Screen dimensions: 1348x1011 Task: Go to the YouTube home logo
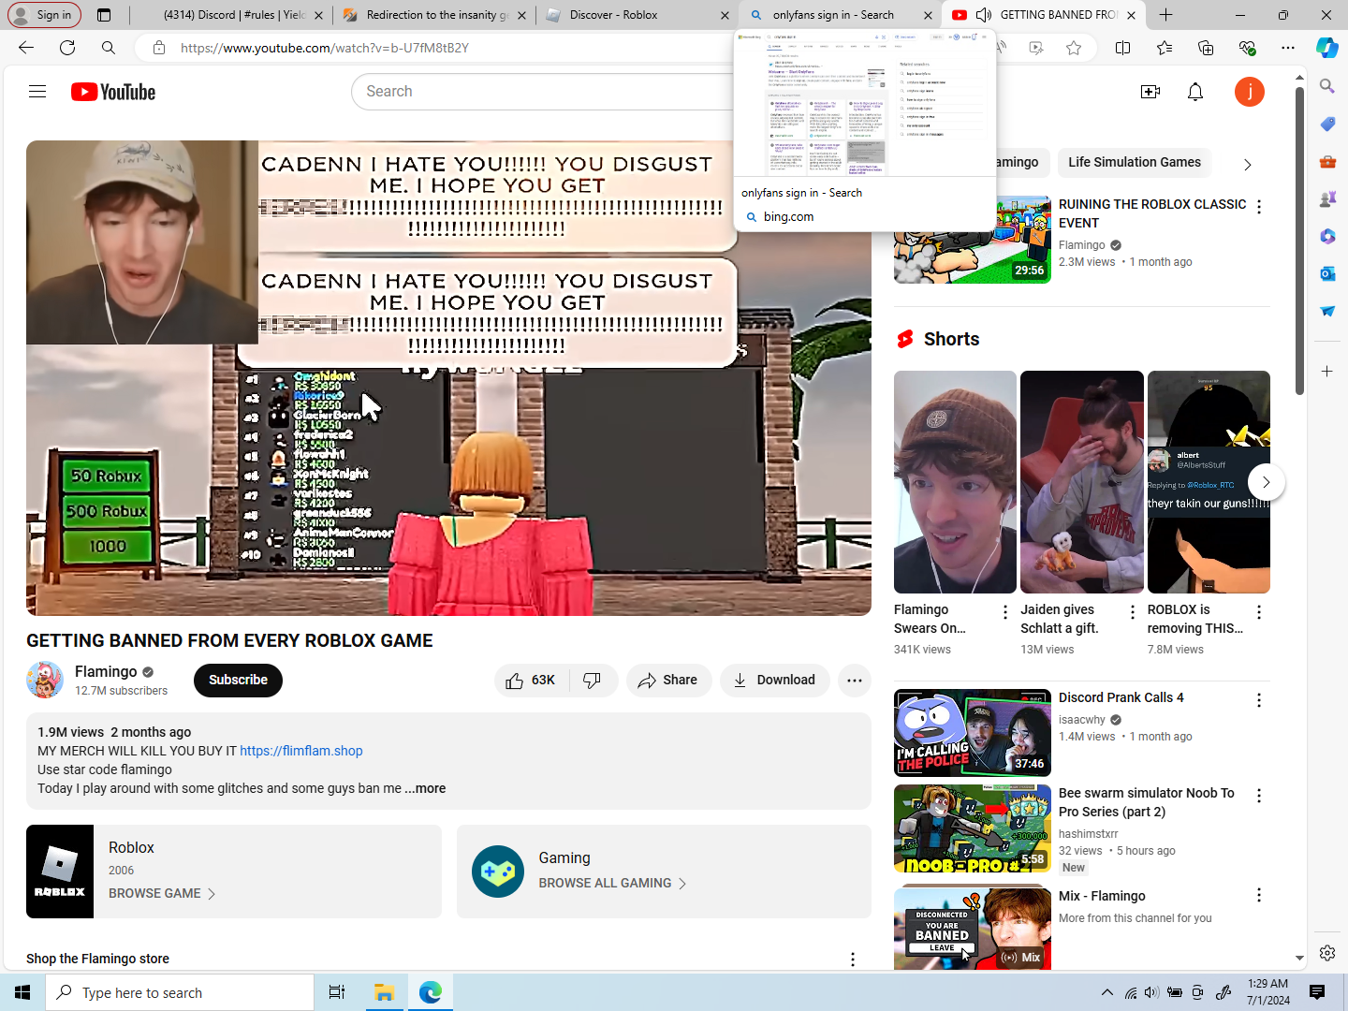tap(113, 92)
